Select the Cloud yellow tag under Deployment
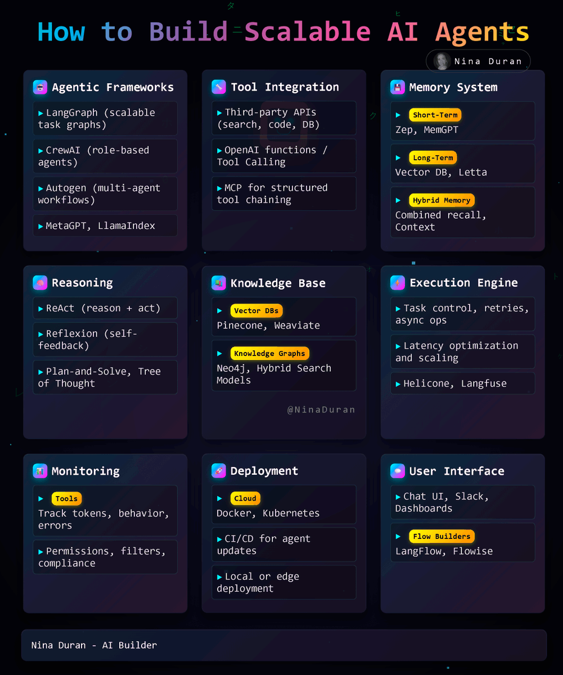This screenshot has height=675, width=563. click(x=245, y=499)
